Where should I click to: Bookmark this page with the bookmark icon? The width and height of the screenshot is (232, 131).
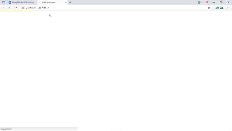click(209, 8)
